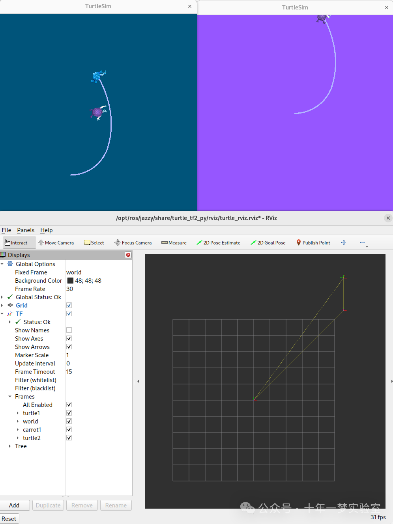The image size is (393, 524).
Task: Expand the Grid display row
Action: pos(2,305)
